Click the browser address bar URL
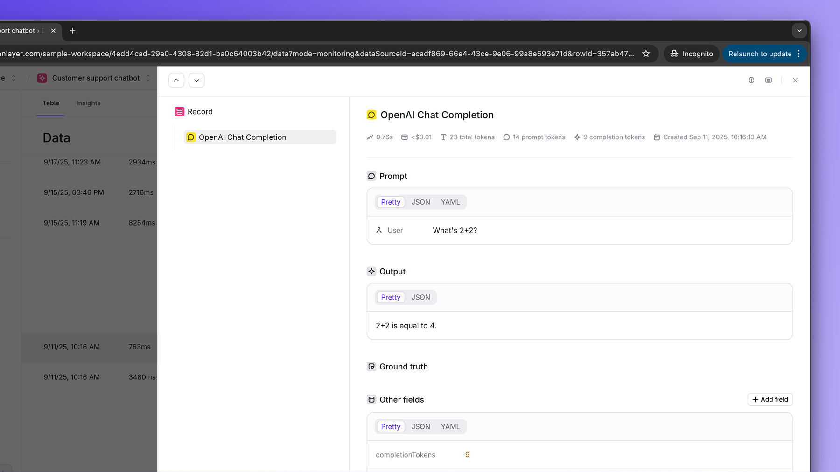 [317, 54]
